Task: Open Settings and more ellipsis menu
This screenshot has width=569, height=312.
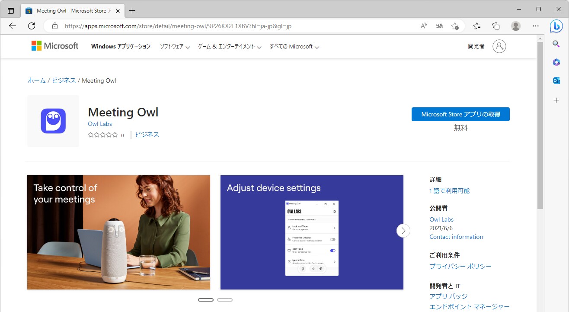Action: tap(536, 26)
